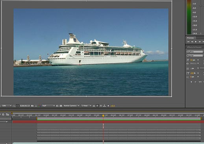This screenshot has height=144, width=204.
Task: Click the reset exposure icon
Action: click(108, 106)
